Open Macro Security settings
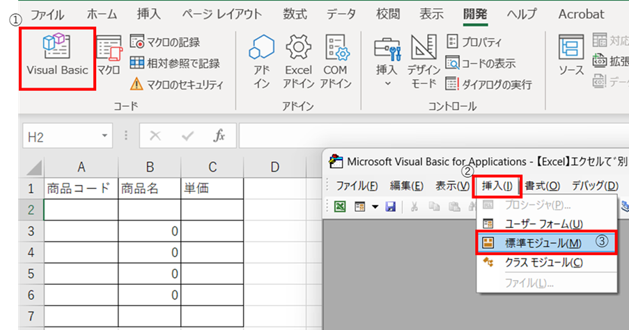This screenshot has height=330, width=629. coord(177,85)
